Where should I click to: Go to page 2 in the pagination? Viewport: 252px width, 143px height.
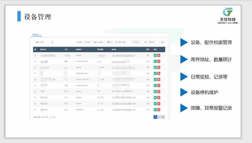[159, 117]
